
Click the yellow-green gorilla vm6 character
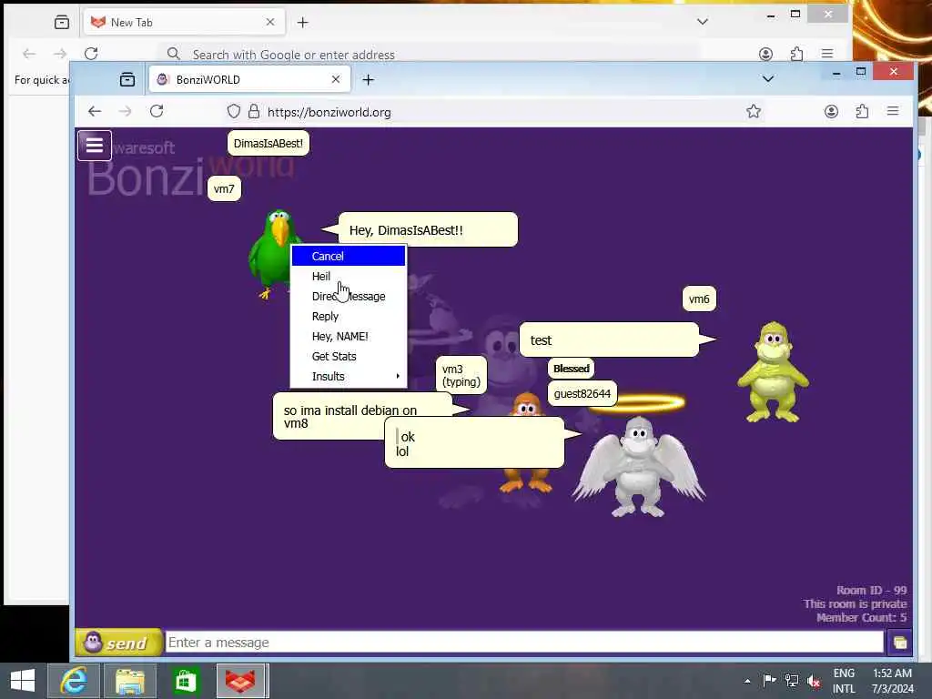pos(773,372)
